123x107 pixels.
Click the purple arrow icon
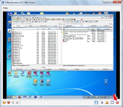(102, 102)
